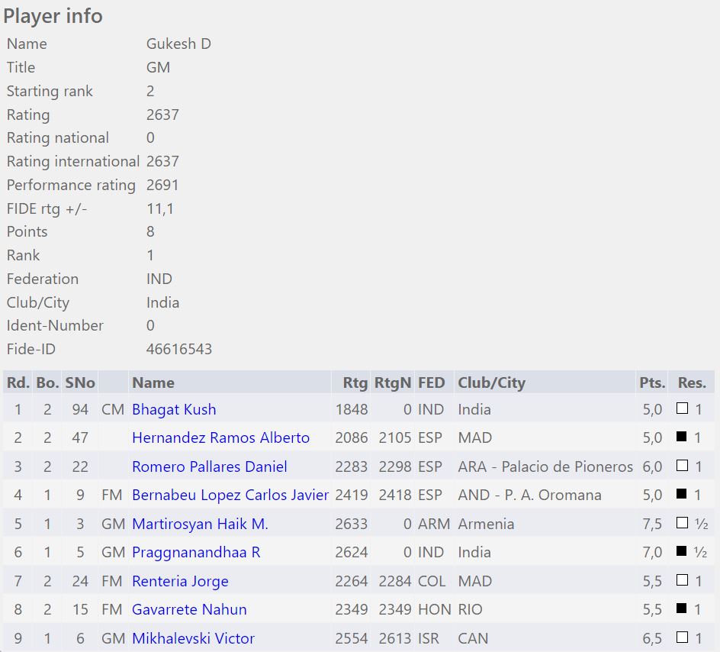Click white piece icon in round 7
Image resolution: width=720 pixels, height=652 pixels.
[x=682, y=580]
